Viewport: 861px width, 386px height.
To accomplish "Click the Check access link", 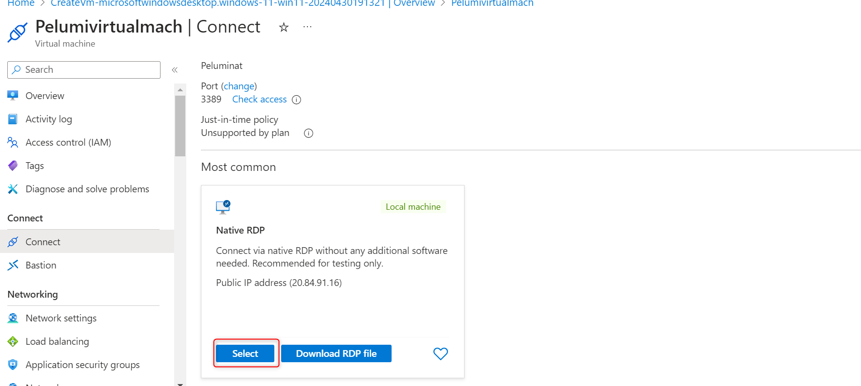I will tap(259, 99).
